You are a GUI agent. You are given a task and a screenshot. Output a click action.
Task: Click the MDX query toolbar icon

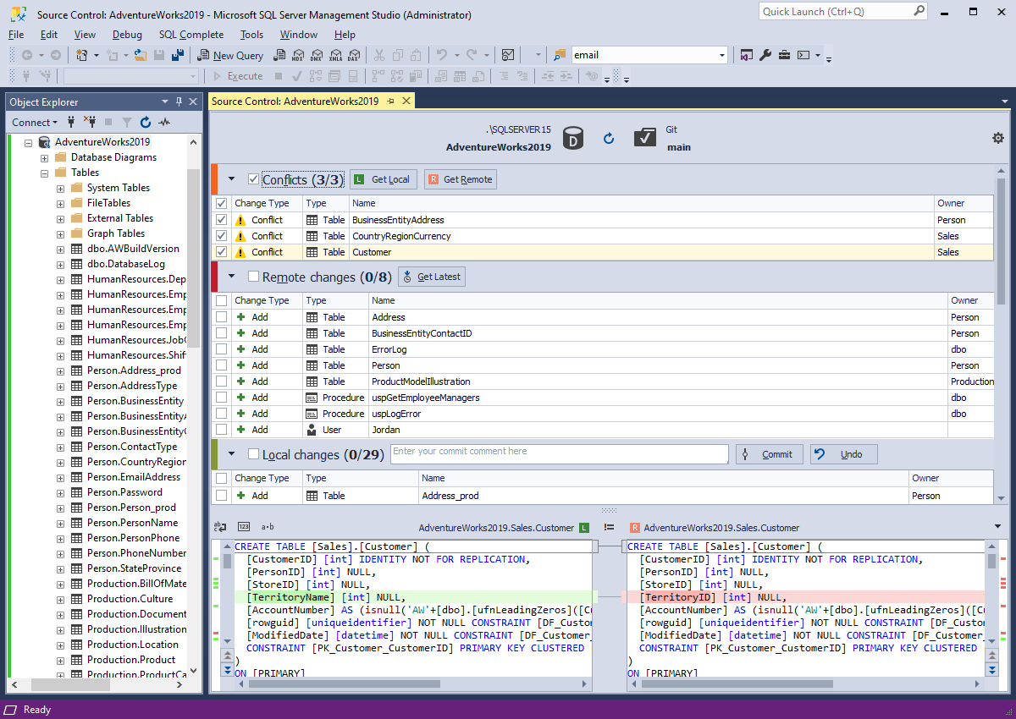(x=298, y=55)
